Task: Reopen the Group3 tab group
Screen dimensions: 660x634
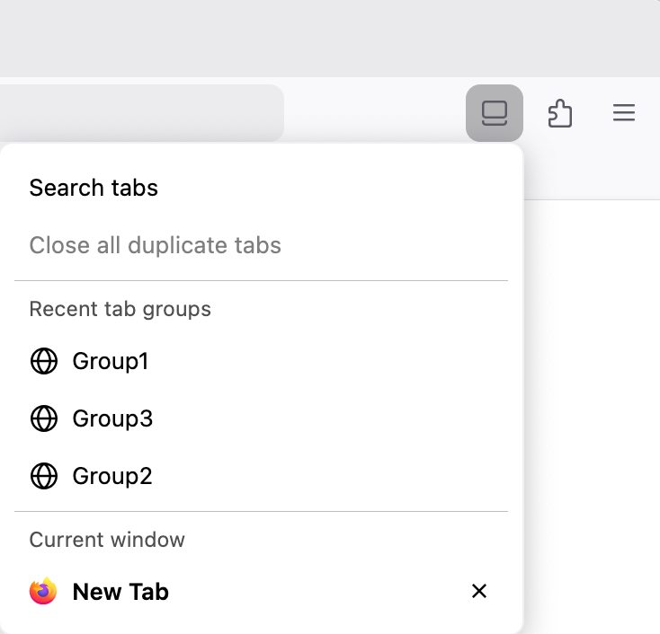Action: (x=112, y=418)
